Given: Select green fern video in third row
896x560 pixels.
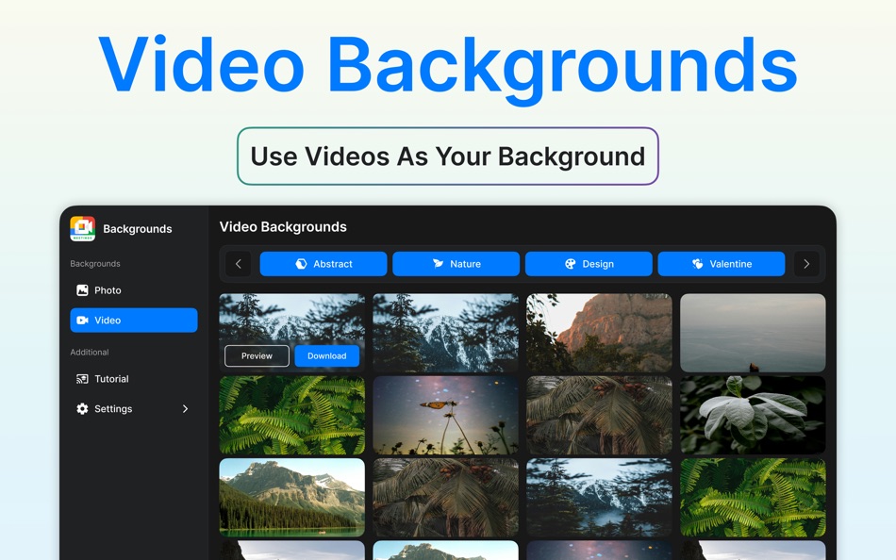Looking at the screenshot, I should 753,497.
